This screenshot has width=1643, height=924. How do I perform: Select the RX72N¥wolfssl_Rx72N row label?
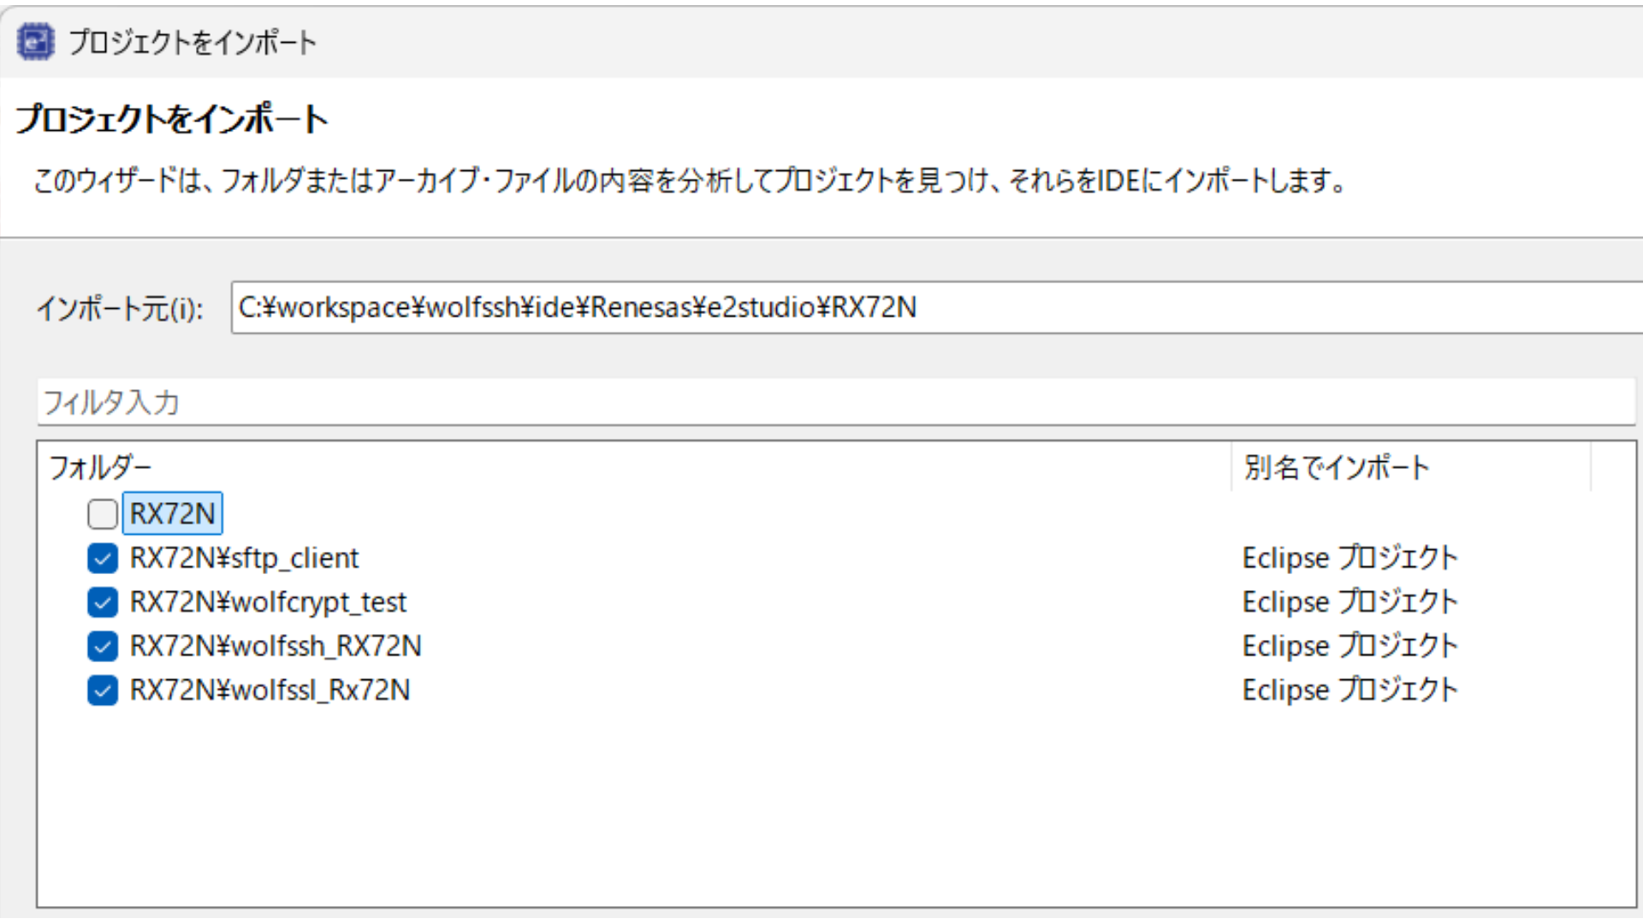(270, 690)
